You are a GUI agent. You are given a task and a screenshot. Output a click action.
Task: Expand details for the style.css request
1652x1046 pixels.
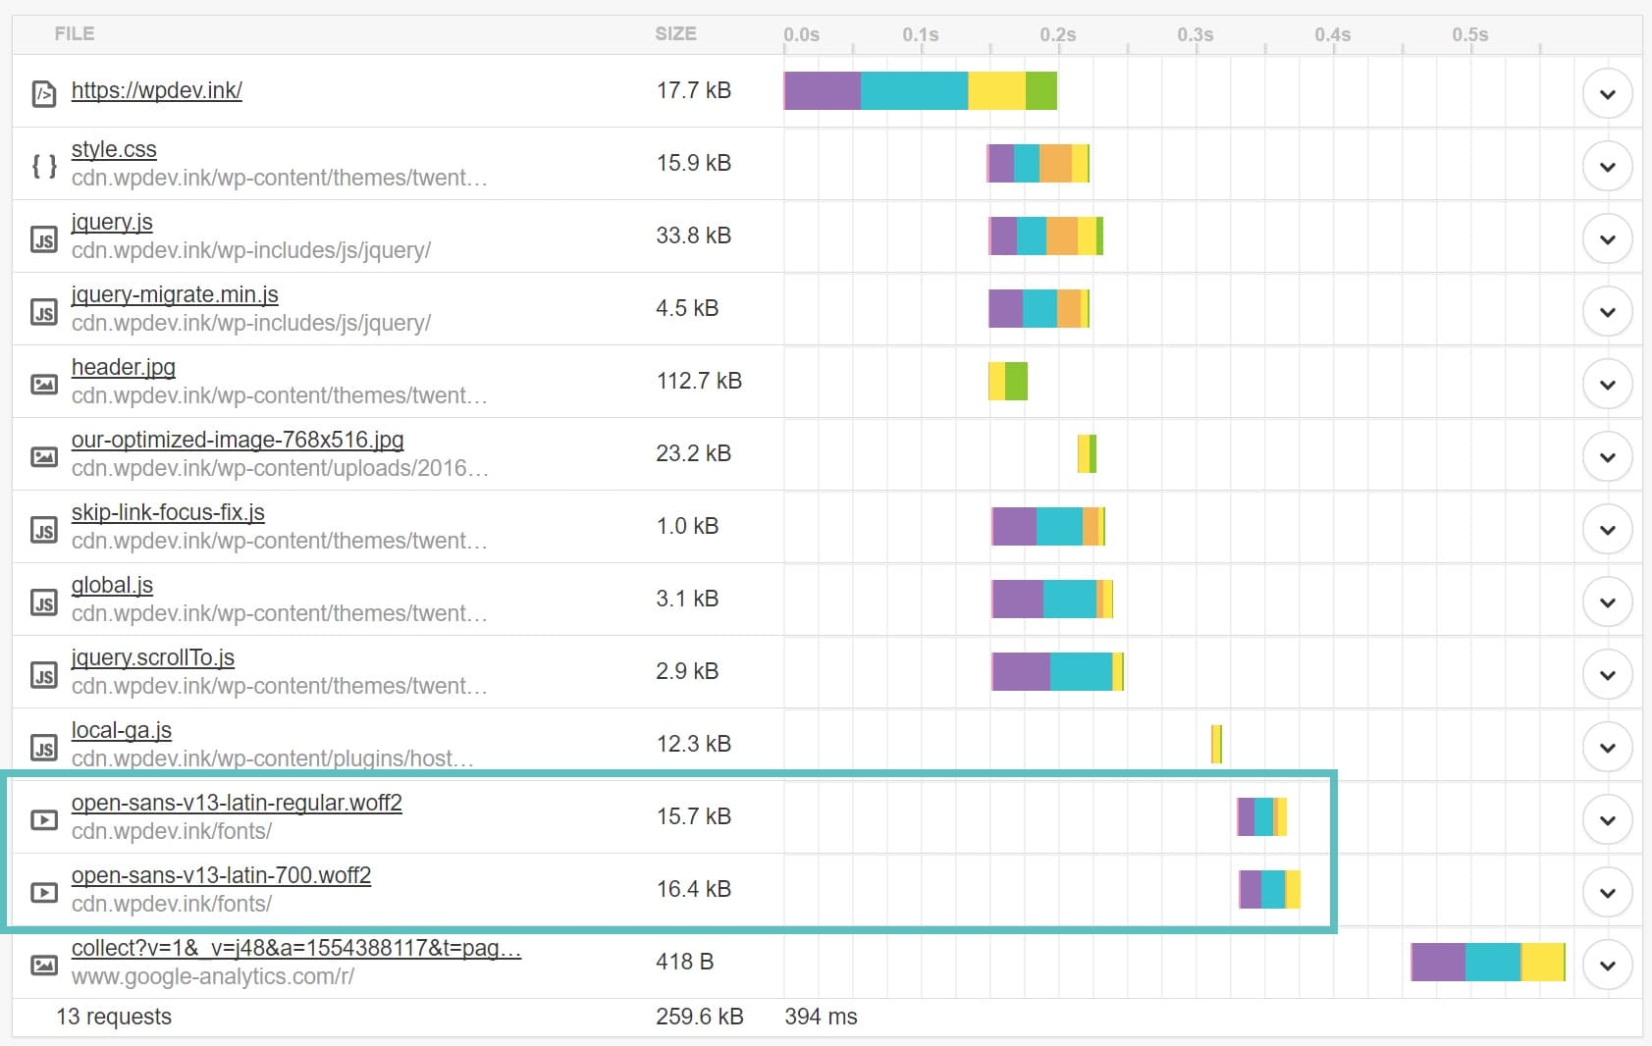[1608, 165]
